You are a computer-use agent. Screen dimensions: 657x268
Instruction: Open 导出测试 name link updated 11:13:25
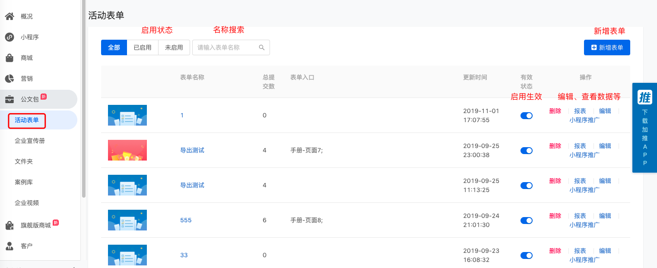(x=192, y=185)
